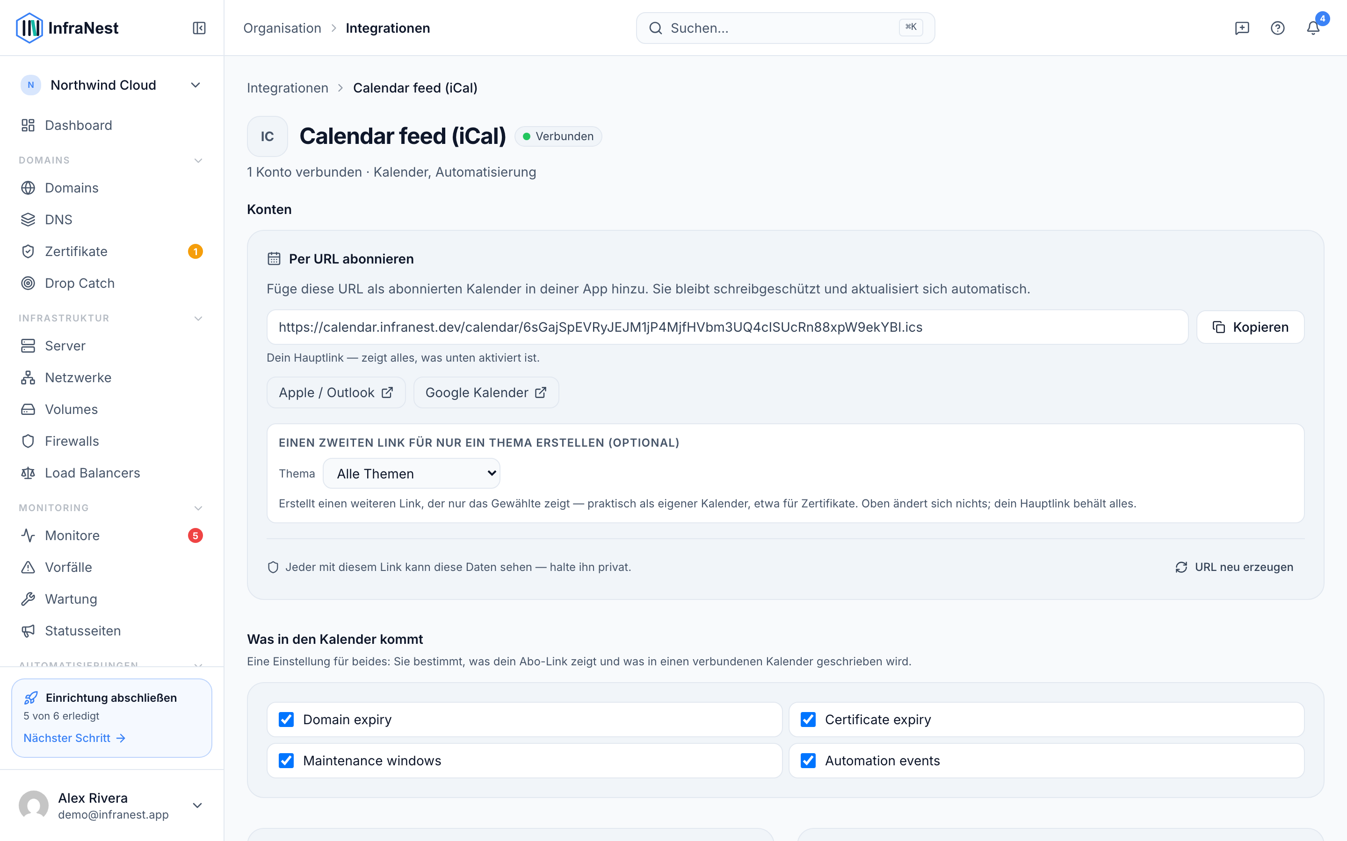The width and height of the screenshot is (1347, 841).
Task: Open the Apple / Outlook subscribe button
Action: point(336,392)
